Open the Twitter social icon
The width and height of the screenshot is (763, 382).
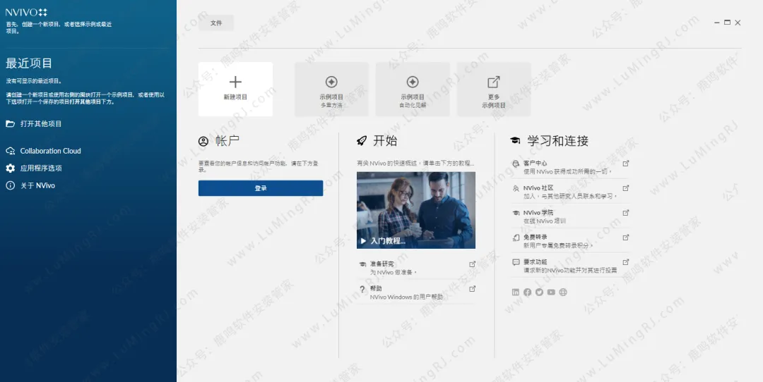coord(539,292)
